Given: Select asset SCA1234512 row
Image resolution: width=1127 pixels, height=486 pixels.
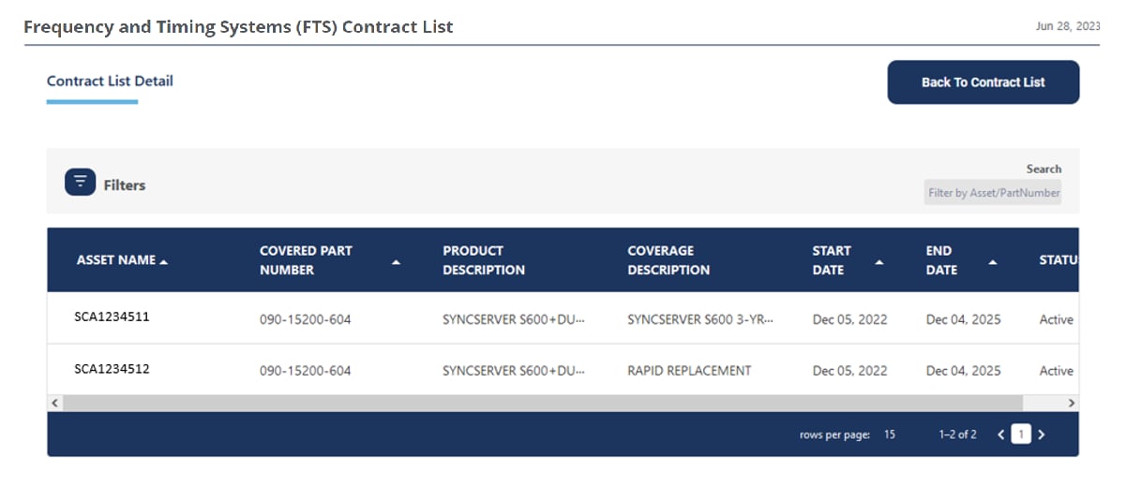Looking at the screenshot, I should point(112,370).
